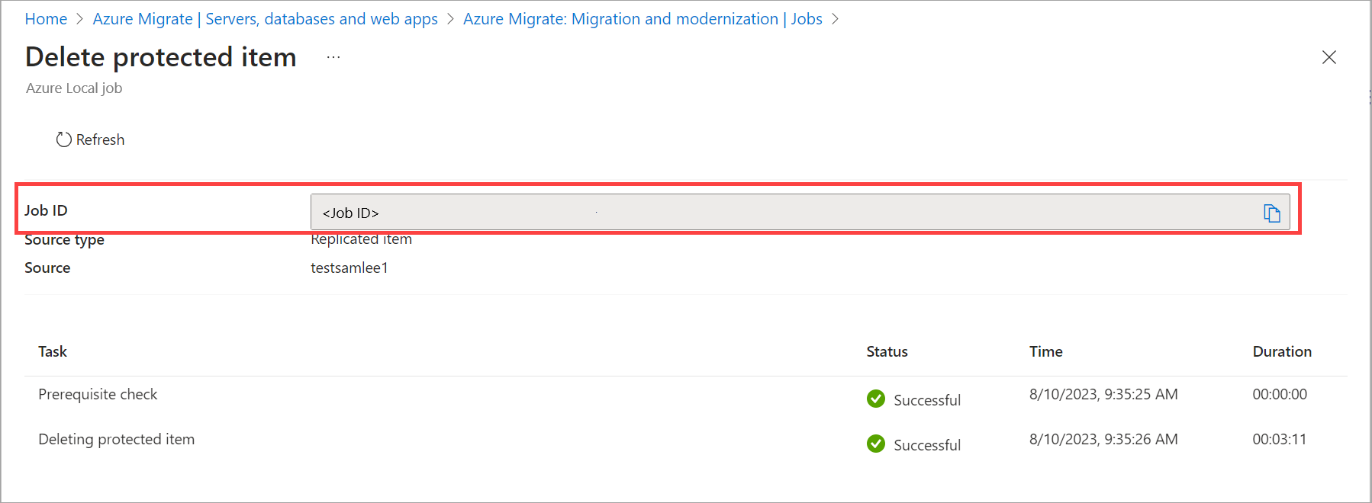Viewport: 1372px width, 503px height.
Task: Click the Duration column header
Action: tap(1282, 351)
